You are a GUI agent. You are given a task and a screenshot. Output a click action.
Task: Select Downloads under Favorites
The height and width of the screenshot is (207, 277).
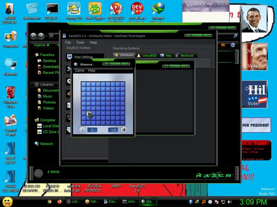[49, 67]
